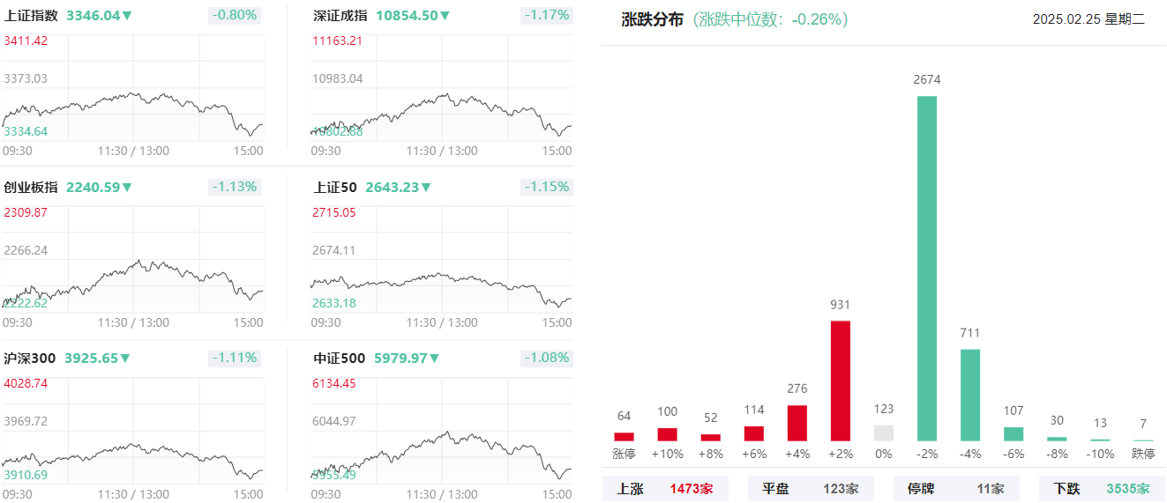1167x503 pixels.
Task: Click the -0.80% change badge
Action: pos(236,15)
